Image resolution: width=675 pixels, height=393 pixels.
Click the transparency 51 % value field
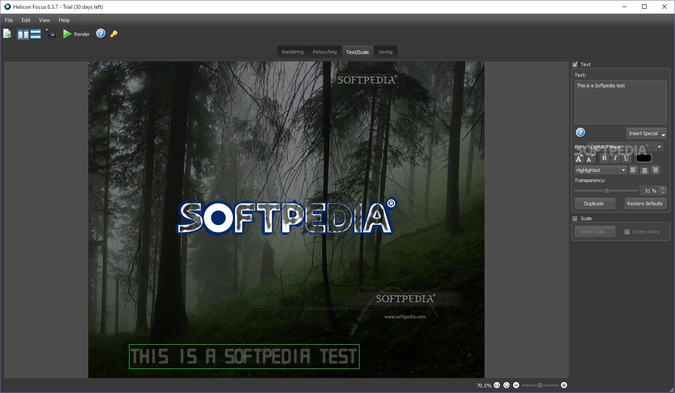point(650,190)
